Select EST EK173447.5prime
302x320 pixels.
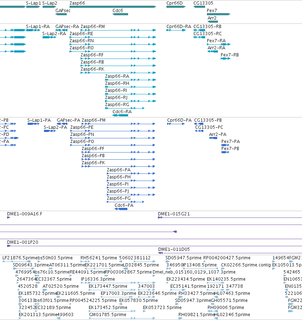[108, 286]
